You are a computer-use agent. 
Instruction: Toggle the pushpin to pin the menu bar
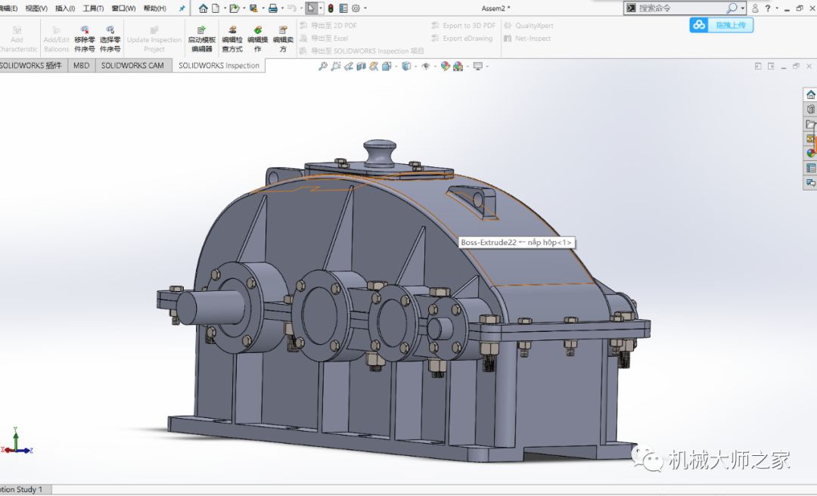[182, 8]
